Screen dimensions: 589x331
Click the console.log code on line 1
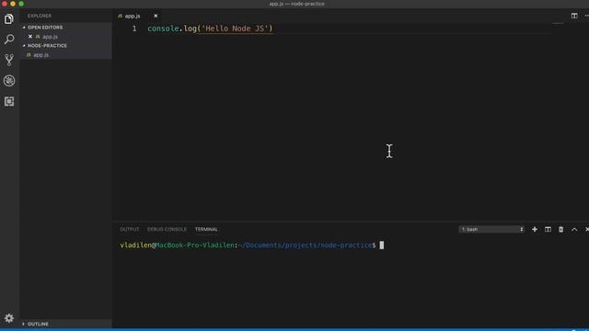(x=210, y=29)
